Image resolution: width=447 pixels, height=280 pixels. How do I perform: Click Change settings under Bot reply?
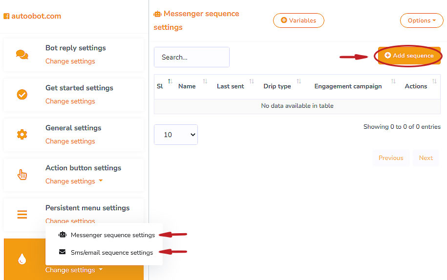(x=70, y=61)
